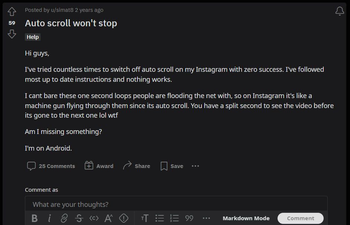Apply italic formatting to comment text

49,218
